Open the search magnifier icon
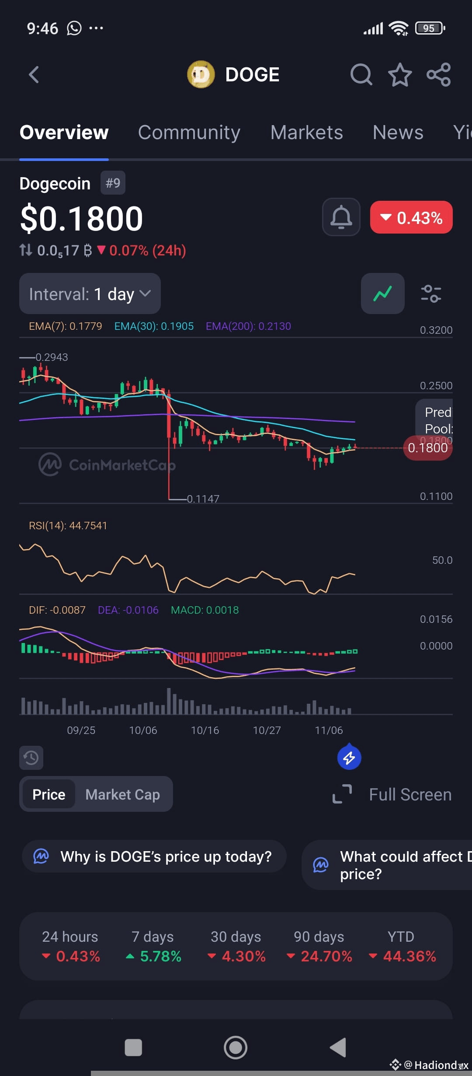Viewport: 472px width, 1076px height. (x=361, y=74)
